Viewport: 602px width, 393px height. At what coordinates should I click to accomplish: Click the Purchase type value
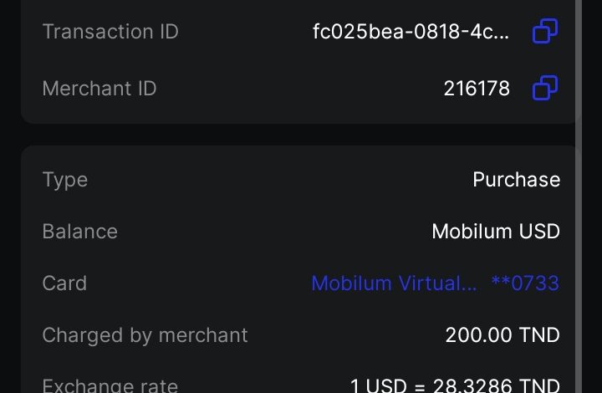516,180
